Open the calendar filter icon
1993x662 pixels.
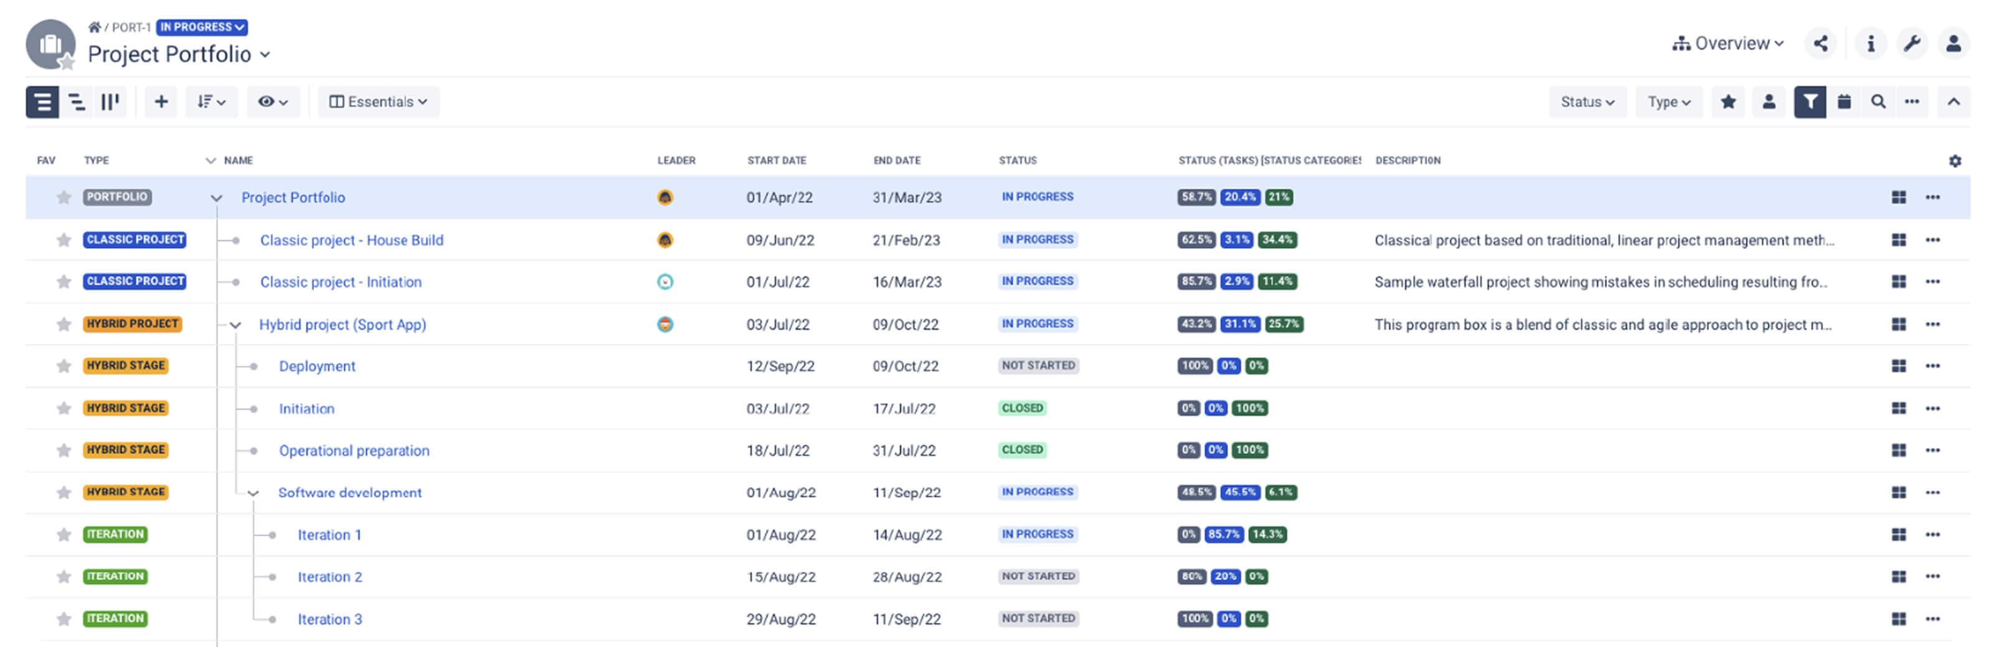[1844, 102]
